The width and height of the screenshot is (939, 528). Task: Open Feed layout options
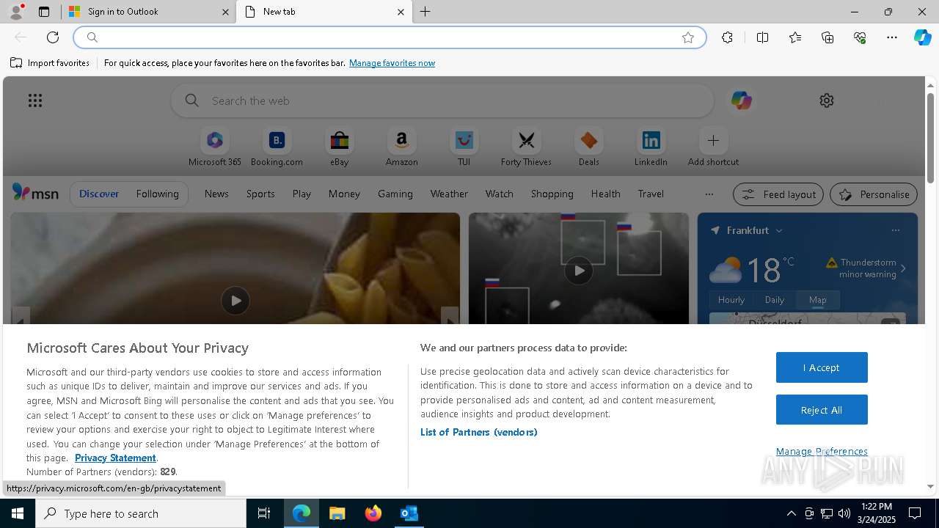pyautogui.click(x=778, y=194)
